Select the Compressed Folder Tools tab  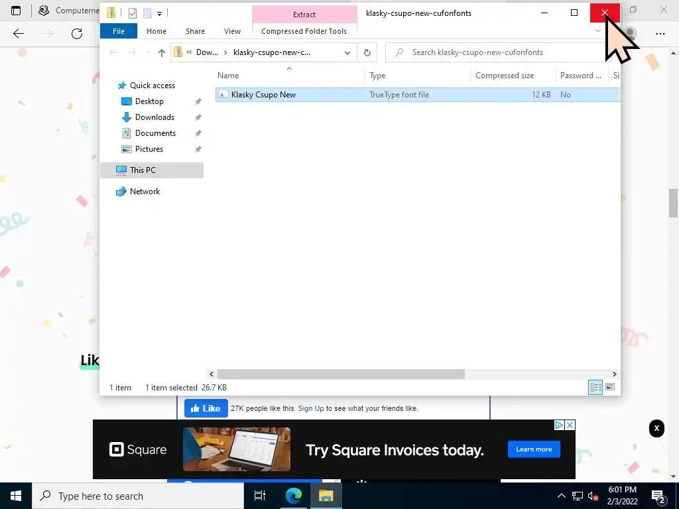[x=304, y=31]
